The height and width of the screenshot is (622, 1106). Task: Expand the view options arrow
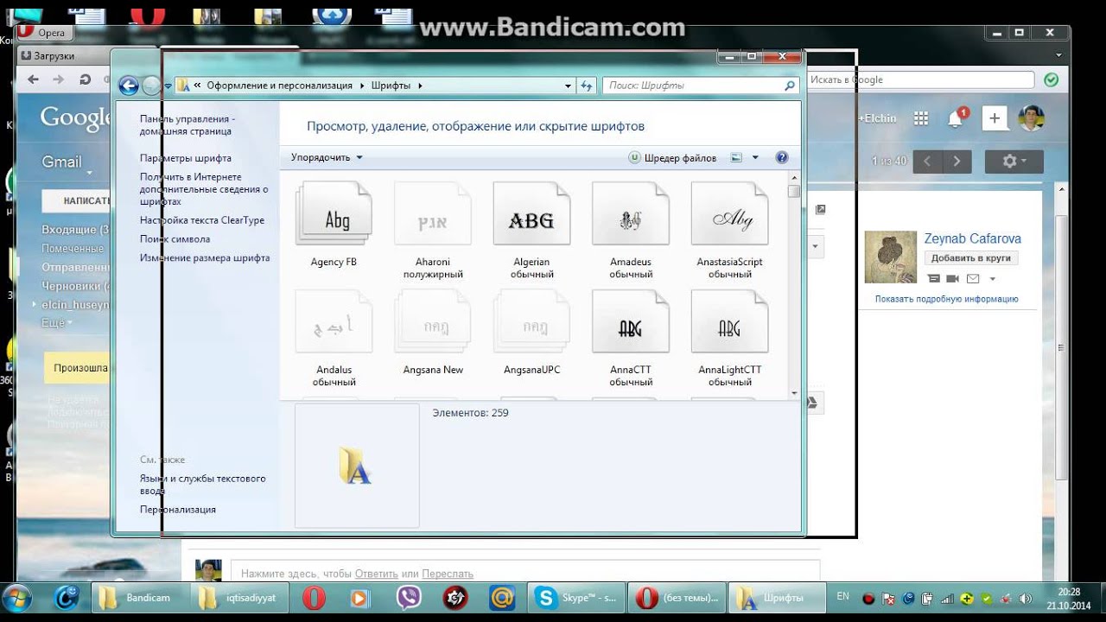coord(755,158)
